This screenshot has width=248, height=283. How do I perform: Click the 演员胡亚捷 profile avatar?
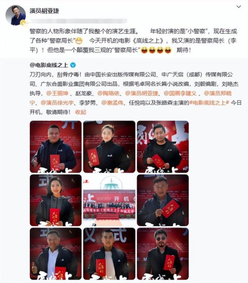[16, 15]
